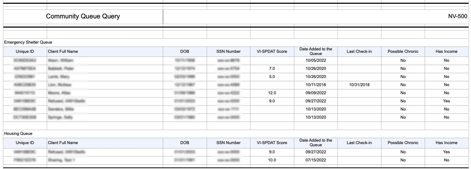Click DOB header in Emergency Shelter table
471x169 pixels.
click(x=185, y=51)
